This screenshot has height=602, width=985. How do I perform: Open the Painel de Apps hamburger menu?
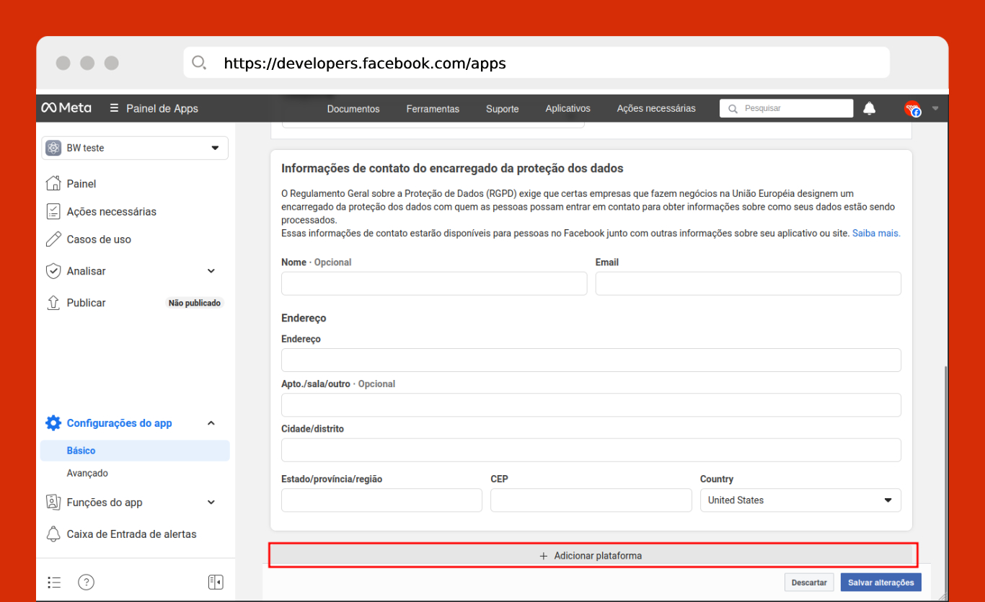(114, 108)
